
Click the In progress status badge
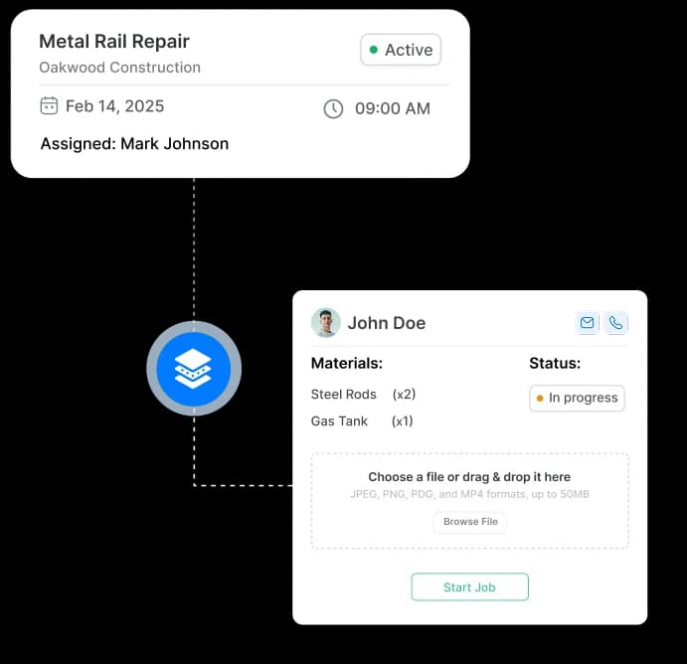577,398
